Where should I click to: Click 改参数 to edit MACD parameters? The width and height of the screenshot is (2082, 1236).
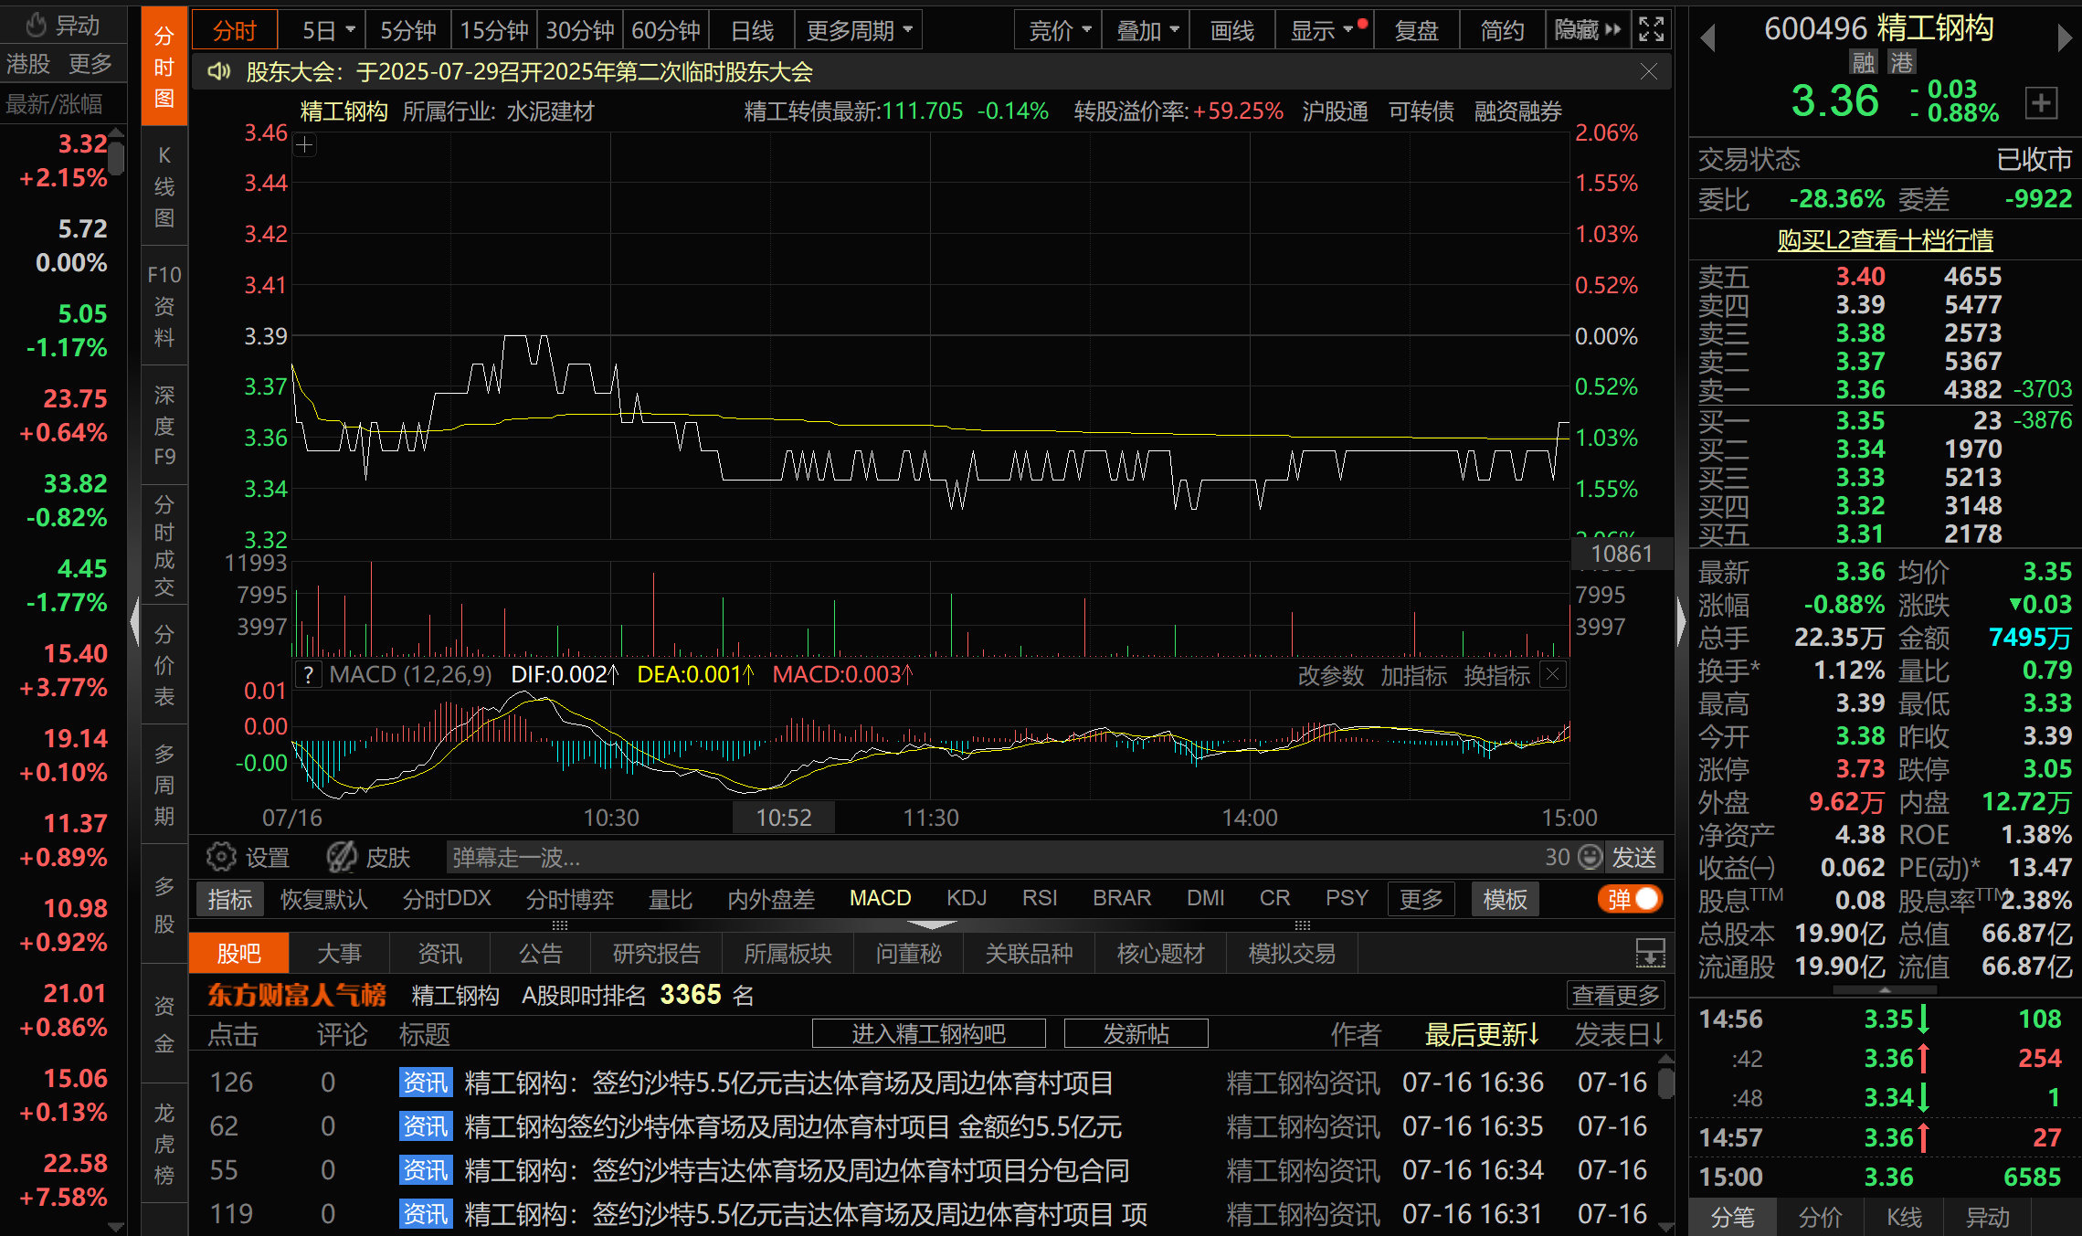tap(1330, 675)
